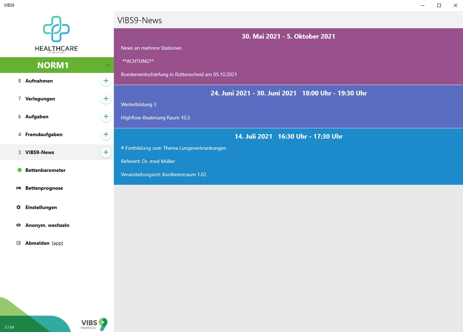This screenshot has height=332, width=463.
Task: Add a new VIBS9-News item with plus
Action: click(x=106, y=152)
